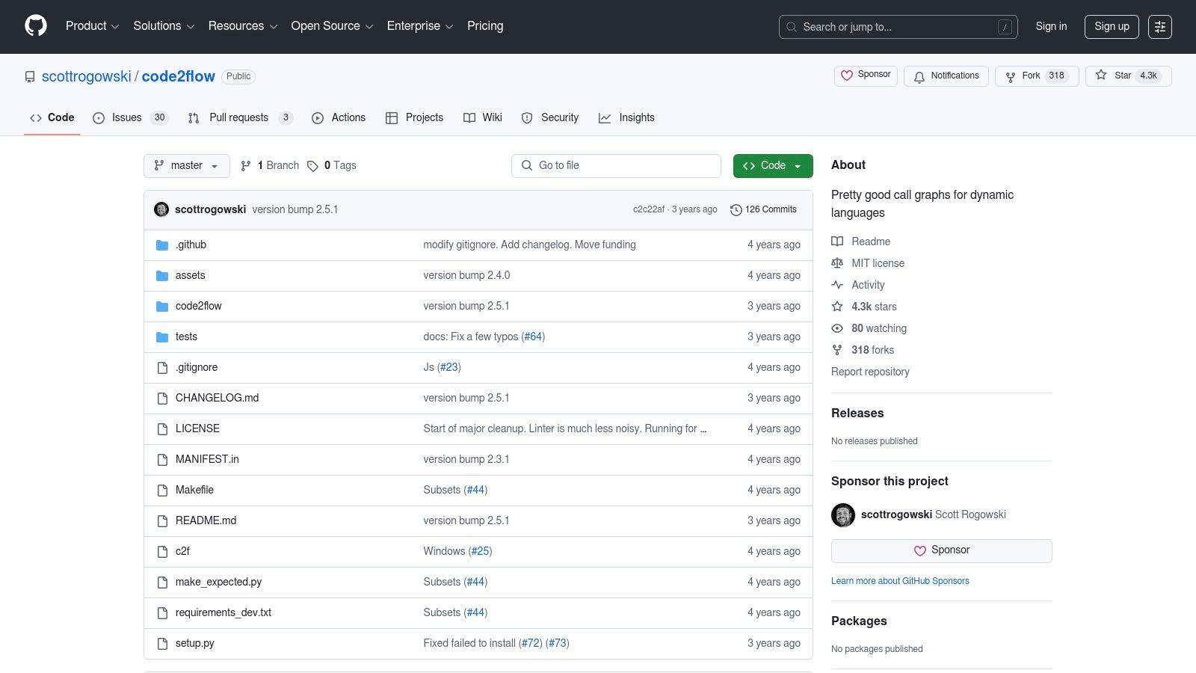Click the stars icon in About
1196x673 pixels.
837,307
